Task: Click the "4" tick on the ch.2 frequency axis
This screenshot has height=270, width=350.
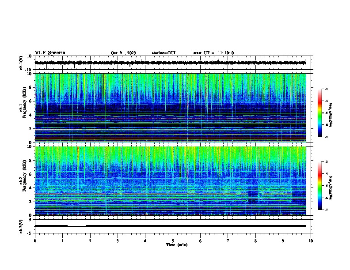Action: point(31,188)
